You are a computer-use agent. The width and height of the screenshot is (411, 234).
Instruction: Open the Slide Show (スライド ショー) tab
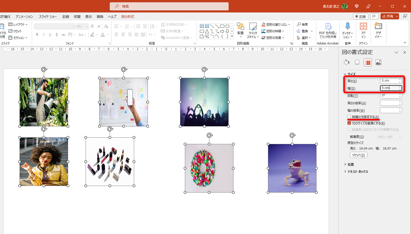[48, 17]
